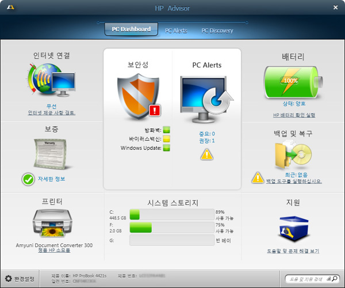
Task: Click the 75% 사용 가능 text
Action: [224, 228]
